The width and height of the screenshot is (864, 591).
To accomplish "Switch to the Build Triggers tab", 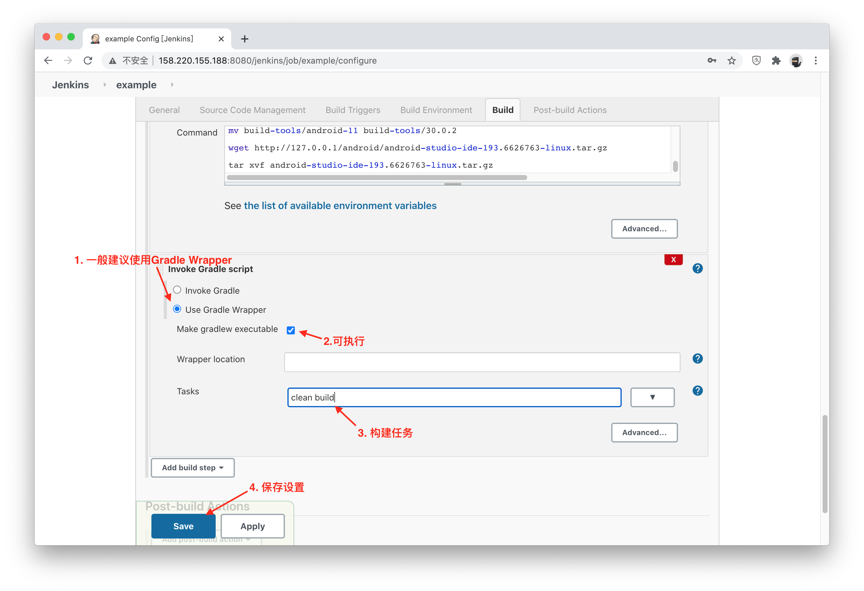I will (353, 110).
